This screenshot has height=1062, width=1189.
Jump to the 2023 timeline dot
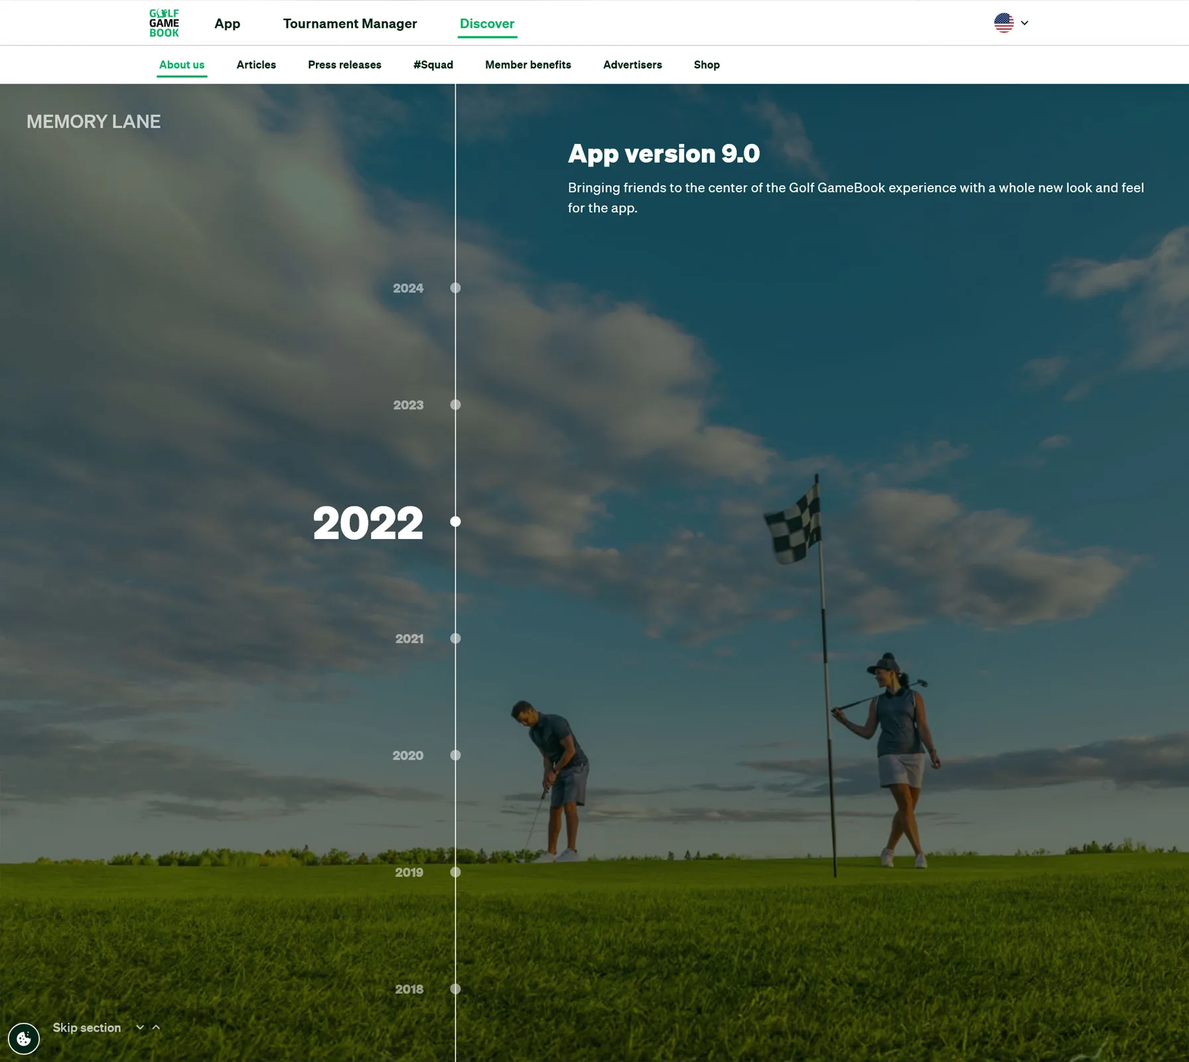click(x=455, y=405)
